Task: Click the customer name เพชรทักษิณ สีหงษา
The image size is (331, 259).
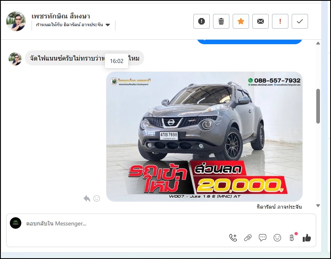Action: click(61, 16)
